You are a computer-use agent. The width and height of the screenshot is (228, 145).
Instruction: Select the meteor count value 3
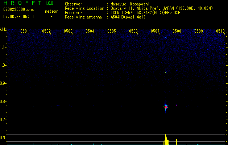[x=51, y=17]
